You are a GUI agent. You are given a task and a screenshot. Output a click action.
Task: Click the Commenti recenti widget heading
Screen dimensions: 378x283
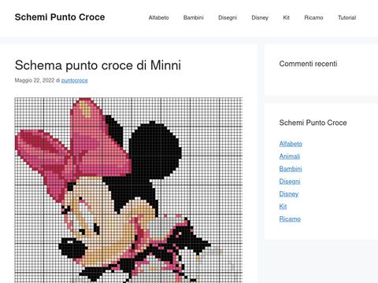(x=308, y=64)
